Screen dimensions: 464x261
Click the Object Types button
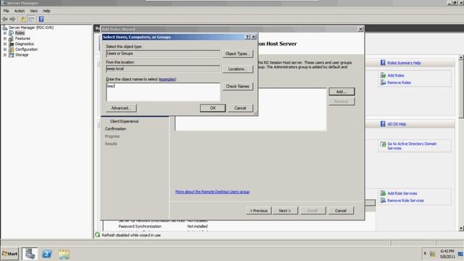[238, 54]
